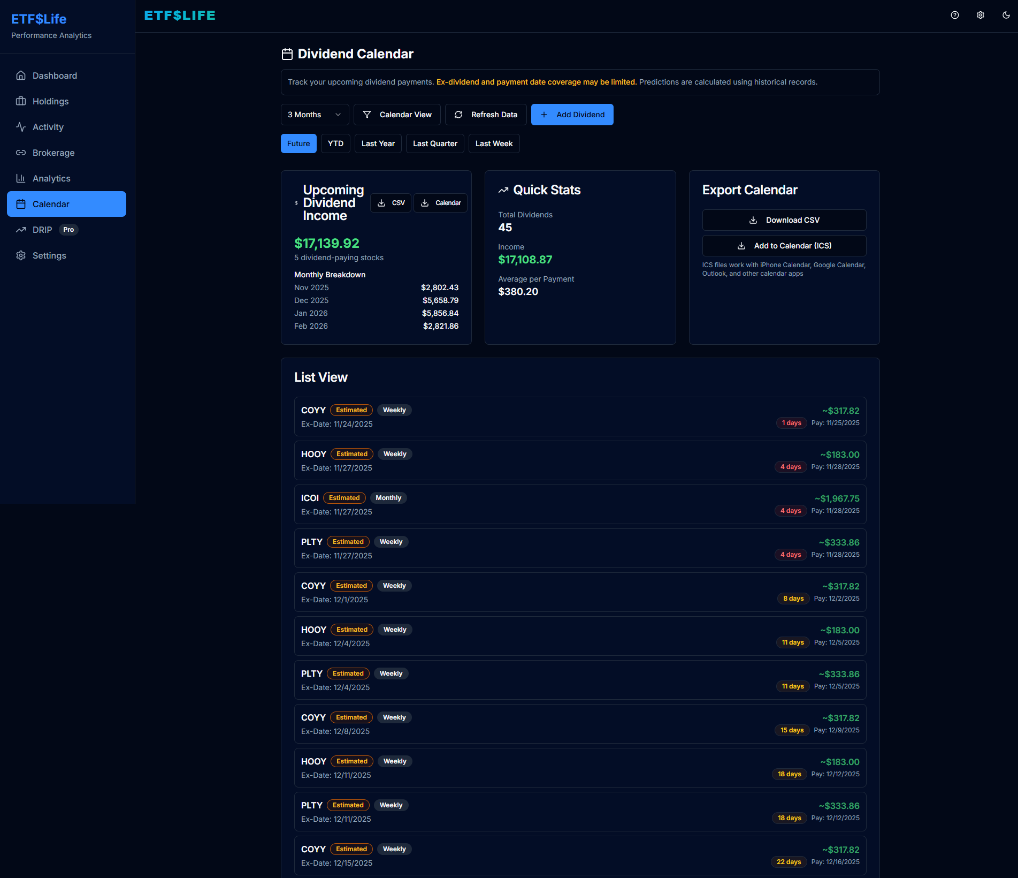Screen dimensions: 1018x878
Task: Click Add to Calendar (ICS) button
Action: (784, 246)
